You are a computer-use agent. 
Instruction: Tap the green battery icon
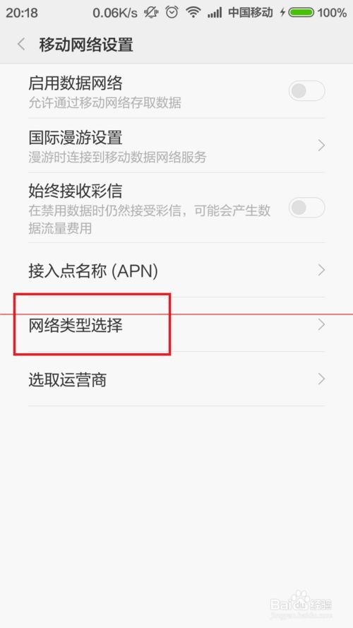pyautogui.click(x=301, y=13)
